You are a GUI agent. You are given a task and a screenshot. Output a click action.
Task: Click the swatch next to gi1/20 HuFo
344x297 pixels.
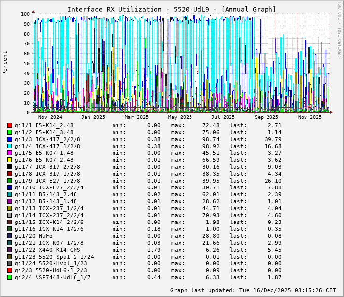[9, 236]
